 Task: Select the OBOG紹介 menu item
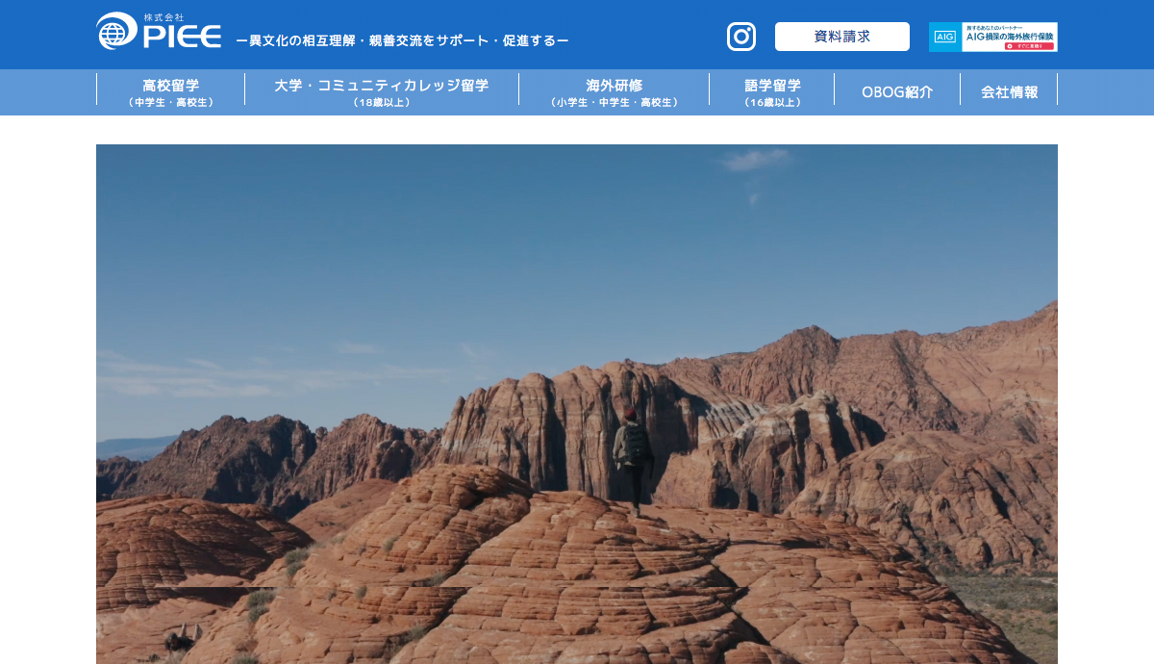pos(899,91)
